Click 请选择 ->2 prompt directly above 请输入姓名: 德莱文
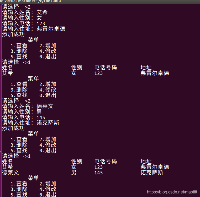The image size is (200, 197). coord(16,101)
